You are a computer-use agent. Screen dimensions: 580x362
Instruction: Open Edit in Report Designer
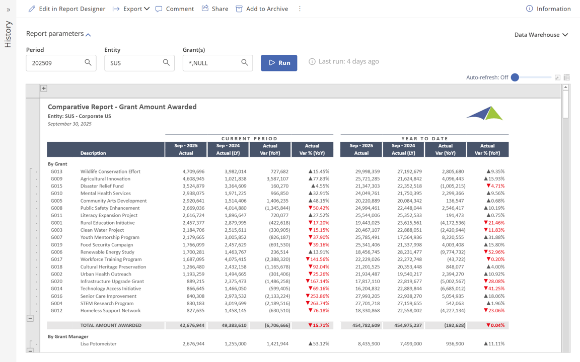66,9
